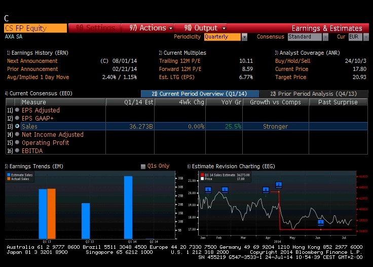
Task: Open the 96) Settings menu
Action: tap(95, 28)
